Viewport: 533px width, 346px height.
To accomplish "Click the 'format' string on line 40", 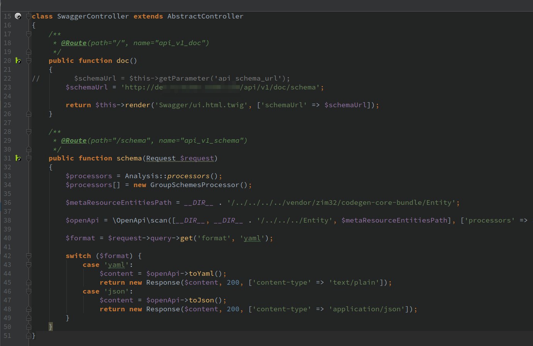I will 214,238.
